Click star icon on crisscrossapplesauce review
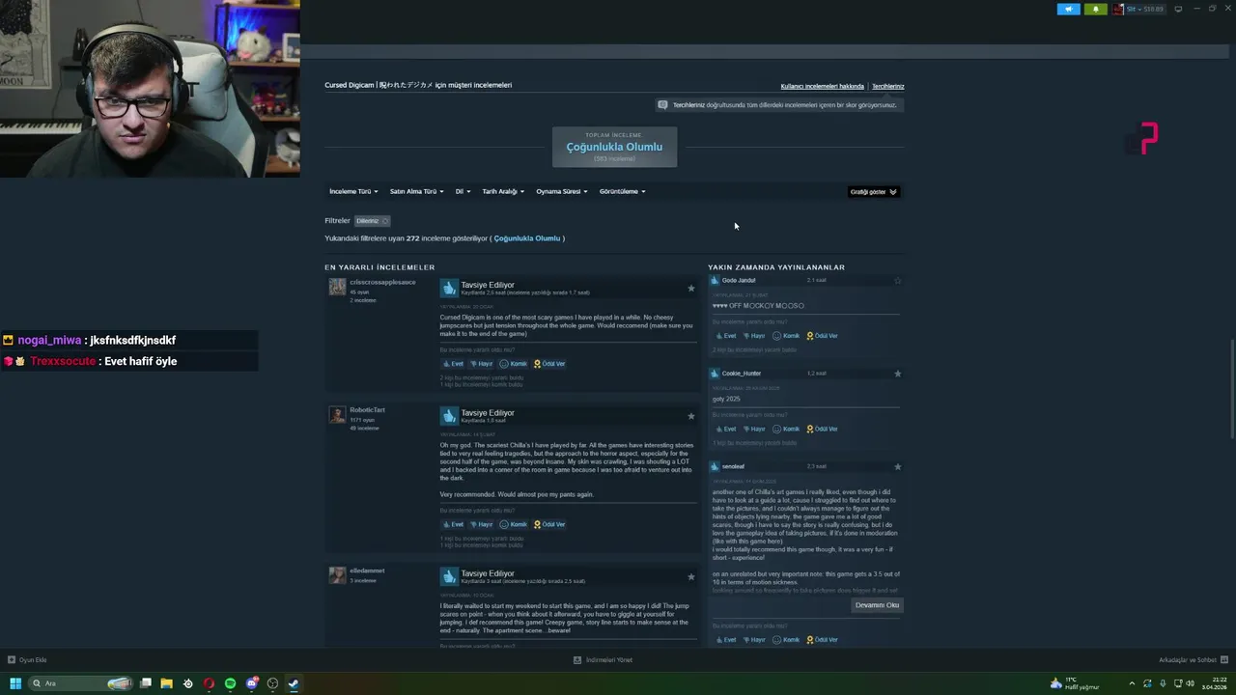Image resolution: width=1236 pixels, height=695 pixels. click(x=690, y=288)
